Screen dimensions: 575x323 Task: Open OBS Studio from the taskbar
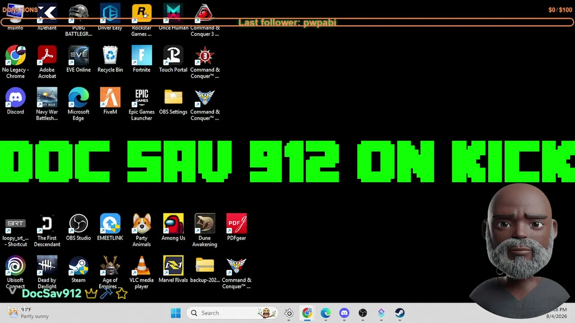pyautogui.click(x=363, y=313)
